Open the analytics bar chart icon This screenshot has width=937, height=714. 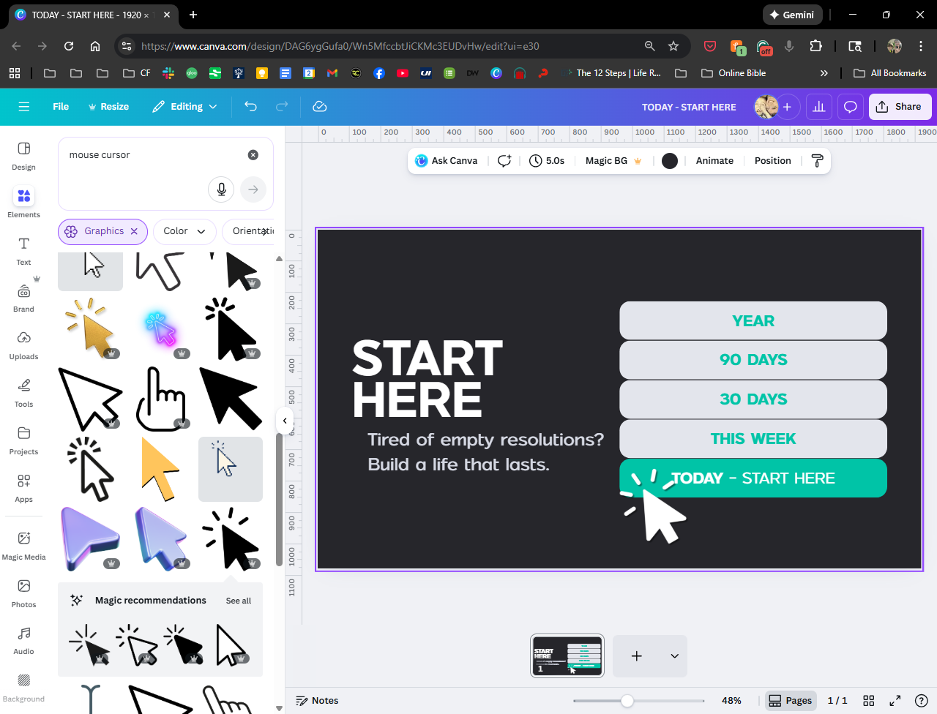point(818,107)
